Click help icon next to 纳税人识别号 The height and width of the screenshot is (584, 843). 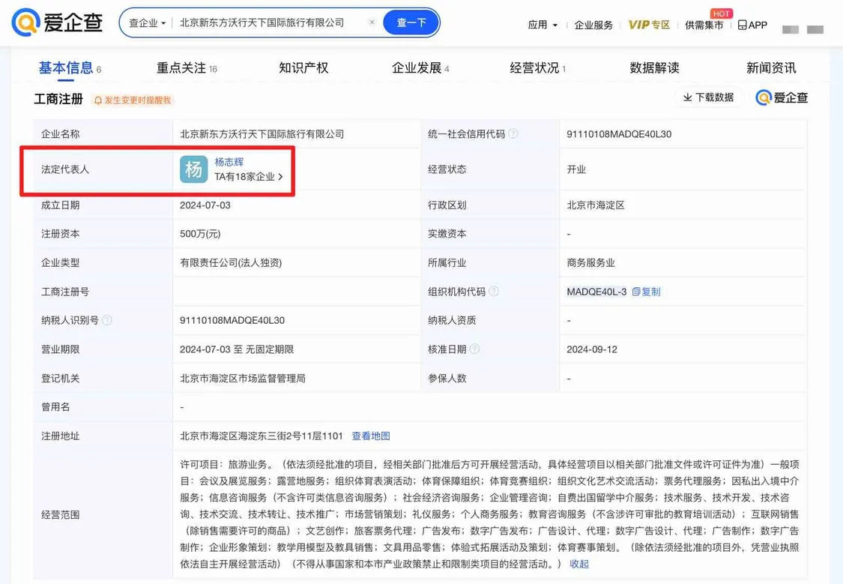pyautogui.click(x=107, y=321)
